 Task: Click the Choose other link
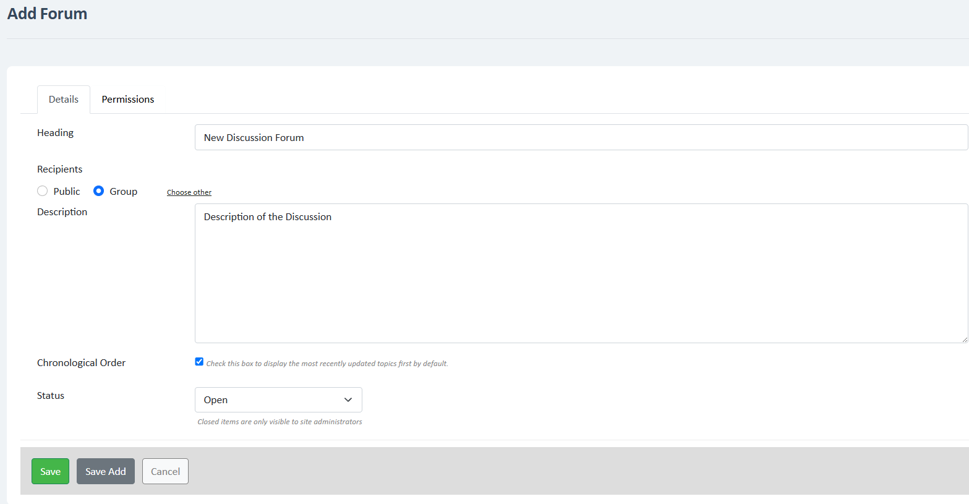coord(189,192)
